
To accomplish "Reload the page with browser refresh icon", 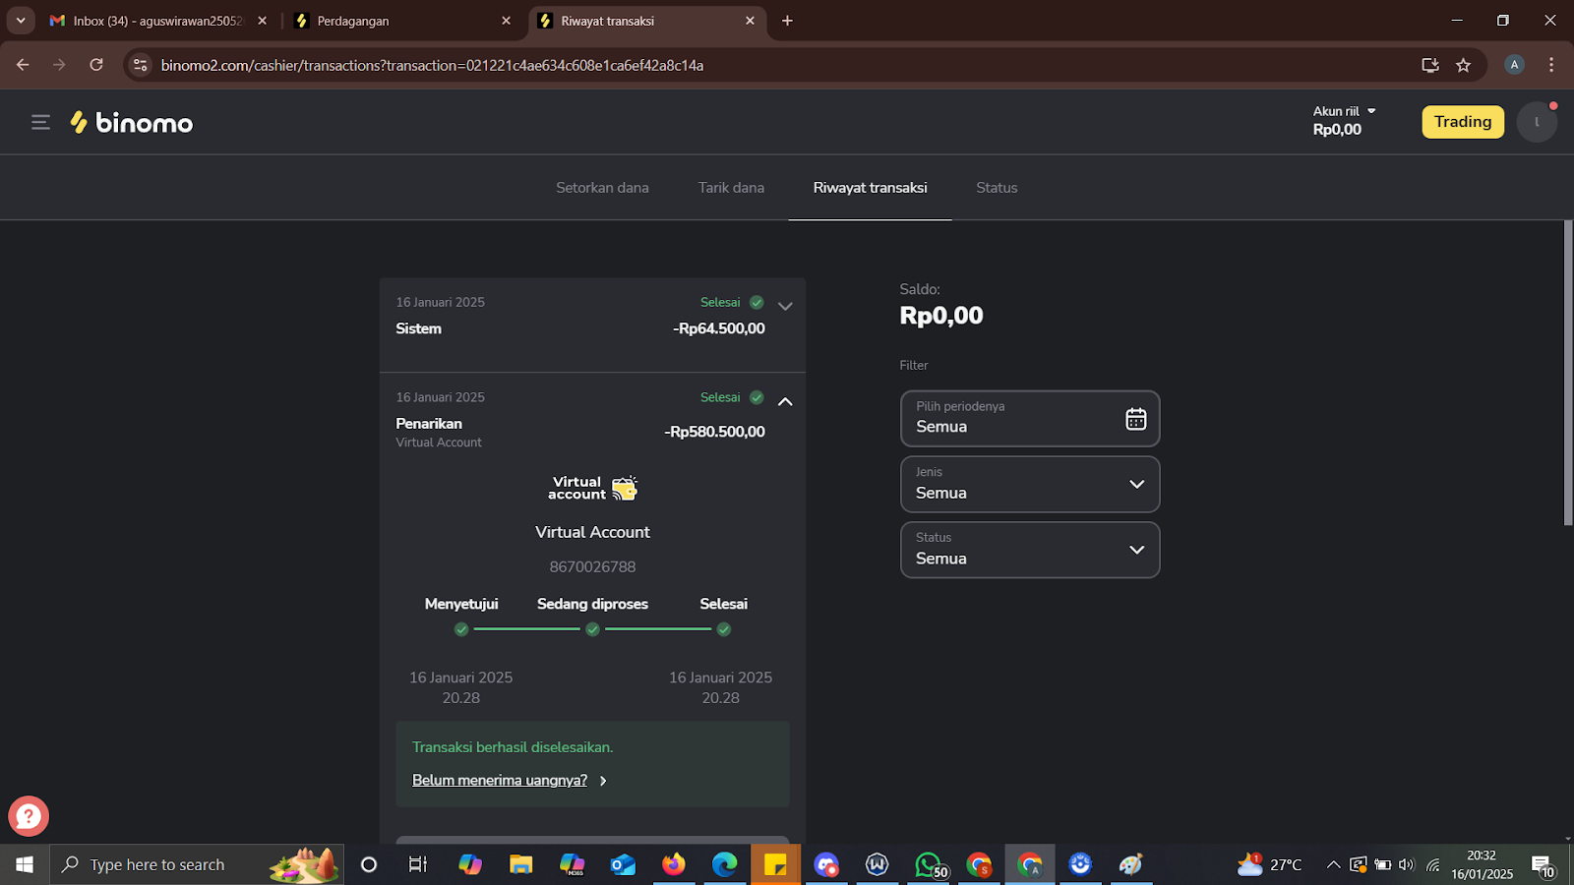I will (x=96, y=65).
